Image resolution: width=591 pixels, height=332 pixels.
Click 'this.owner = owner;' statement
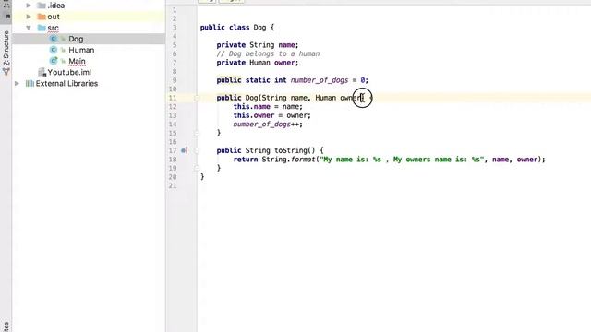[271, 115]
